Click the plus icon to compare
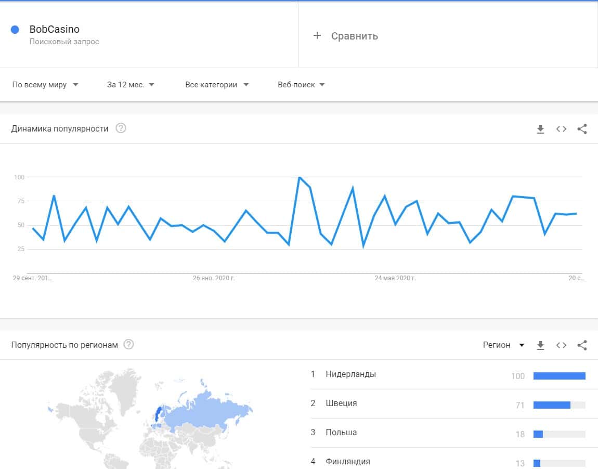The height and width of the screenshot is (469, 598). 317,35
